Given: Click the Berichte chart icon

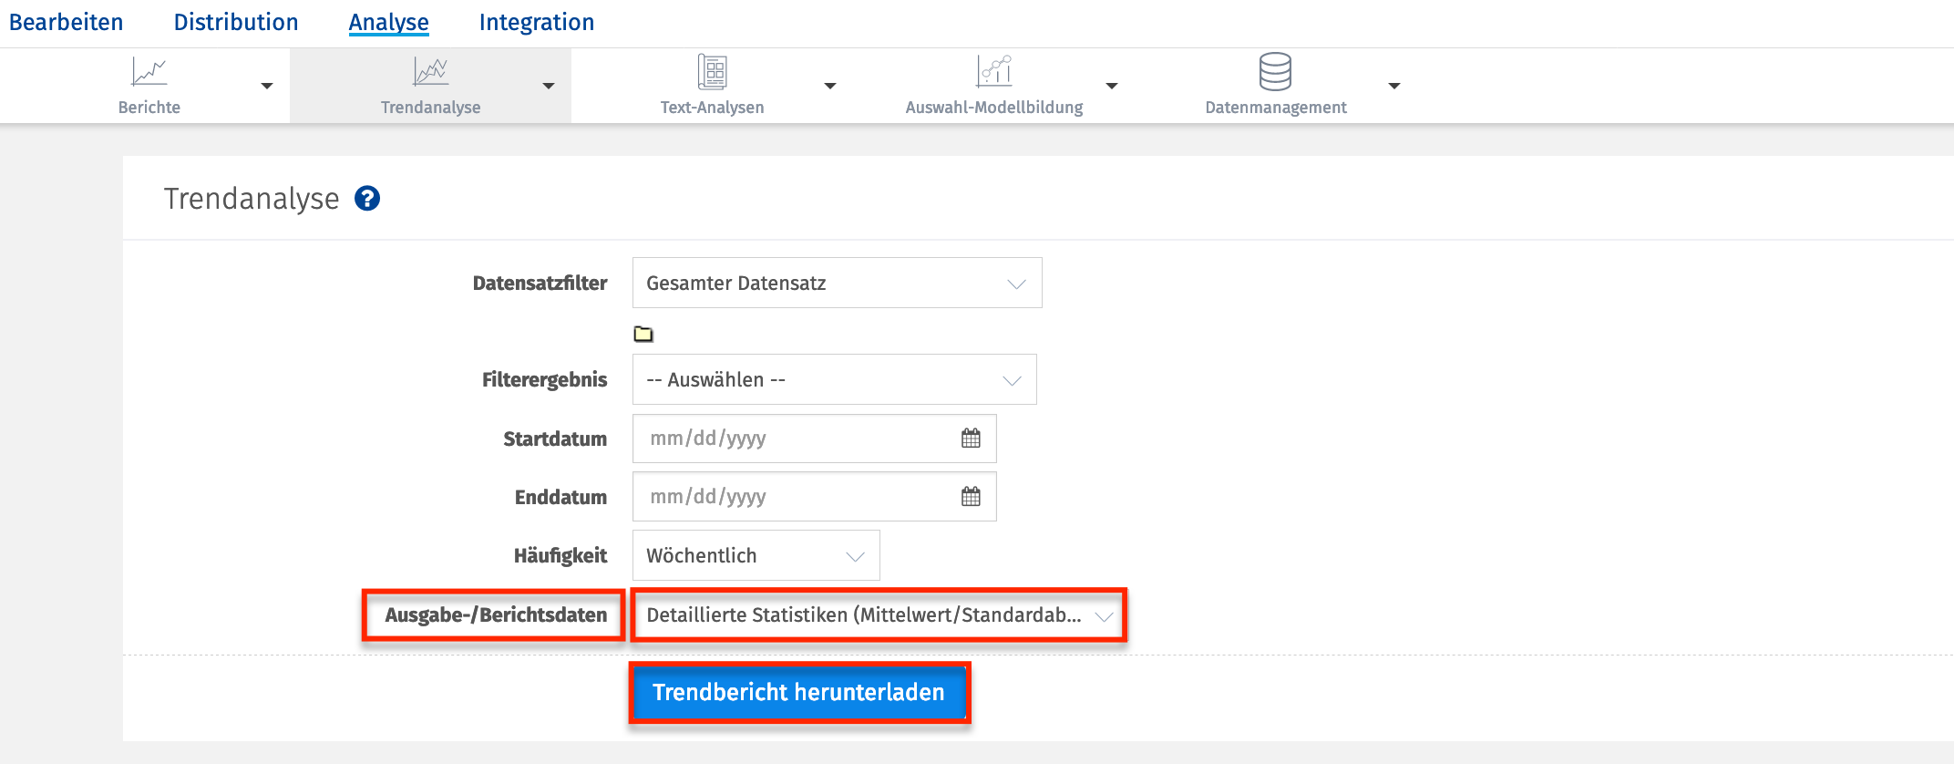Looking at the screenshot, I should [x=149, y=72].
